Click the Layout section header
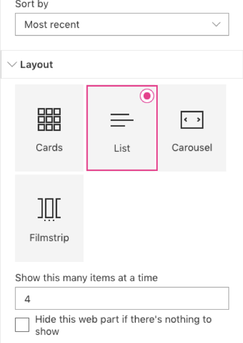 (122, 64)
